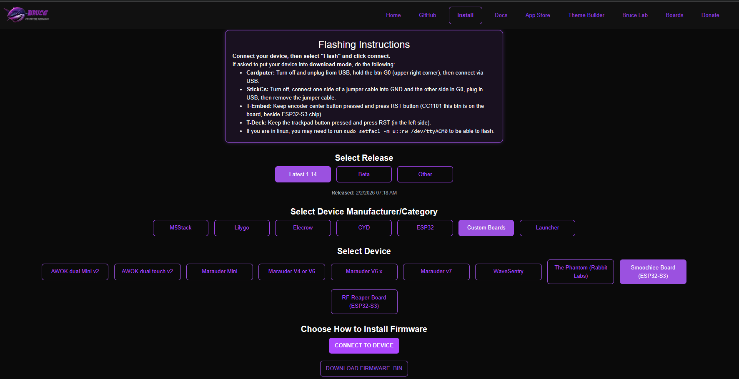Select Elecrow manufacturer

tap(303, 228)
